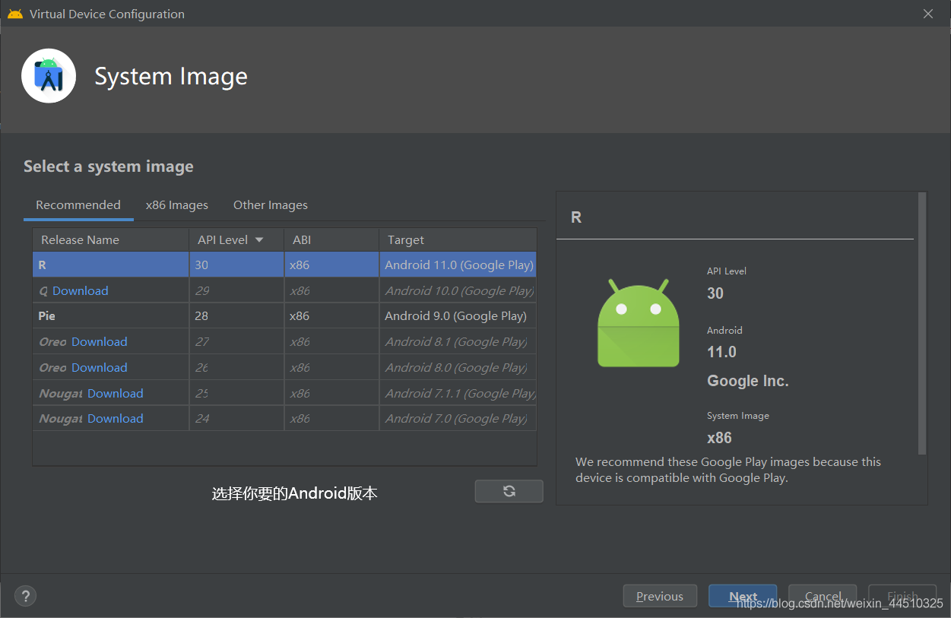Image resolution: width=951 pixels, height=618 pixels.
Task: Go back with the Previous button
Action: [x=660, y=596]
